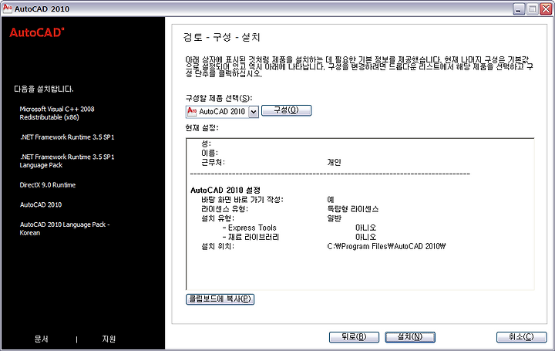The height and width of the screenshot is (351, 555).
Task: Open the 지원 support link
Action: 109,339
